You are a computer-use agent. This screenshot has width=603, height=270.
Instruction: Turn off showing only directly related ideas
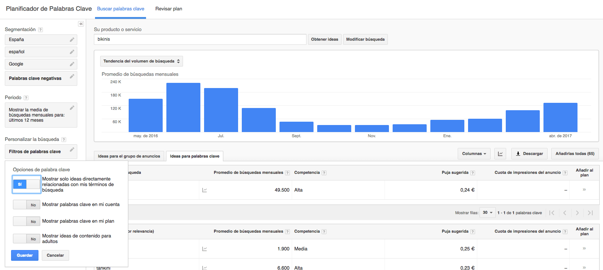27,184
